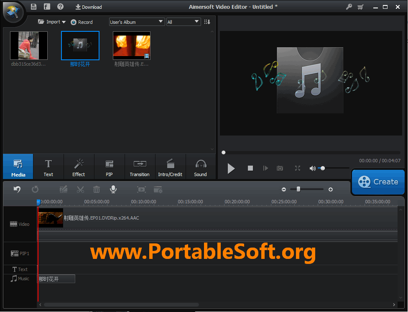The image size is (408, 312).
Task: Click the 00:05:00:00 ruler mark
Action: point(97,202)
